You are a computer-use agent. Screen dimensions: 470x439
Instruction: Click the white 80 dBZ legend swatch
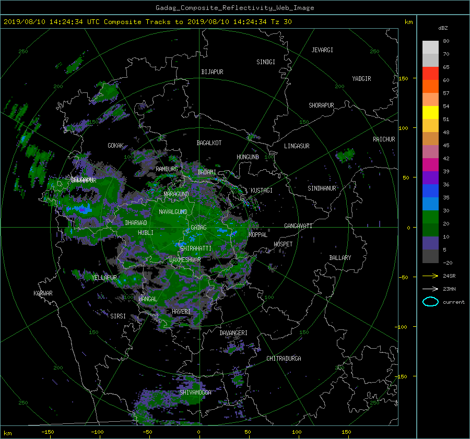(x=430, y=47)
